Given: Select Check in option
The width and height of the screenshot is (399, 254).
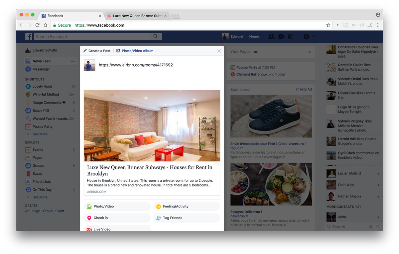Looking at the screenshot, I should click(117, 218).
